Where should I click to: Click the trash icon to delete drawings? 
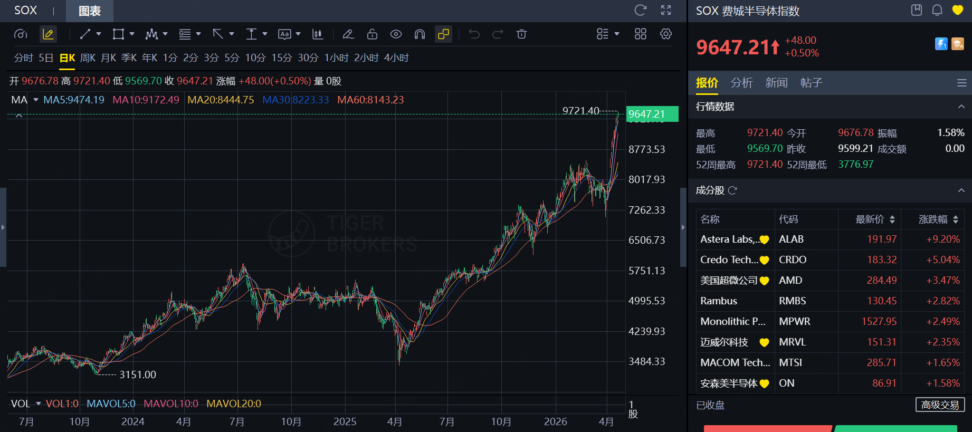click(521, 34)
